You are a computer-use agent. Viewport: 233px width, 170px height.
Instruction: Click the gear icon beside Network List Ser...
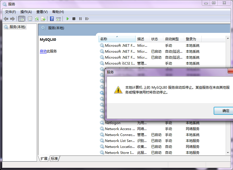click(x=102, y=140)
